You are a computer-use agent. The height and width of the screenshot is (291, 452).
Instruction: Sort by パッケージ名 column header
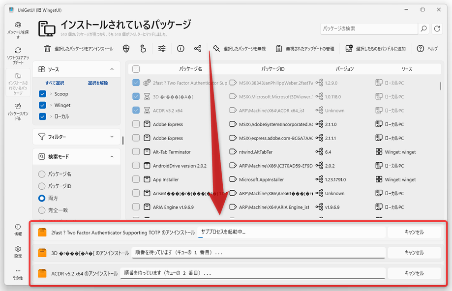click(190, 69)
